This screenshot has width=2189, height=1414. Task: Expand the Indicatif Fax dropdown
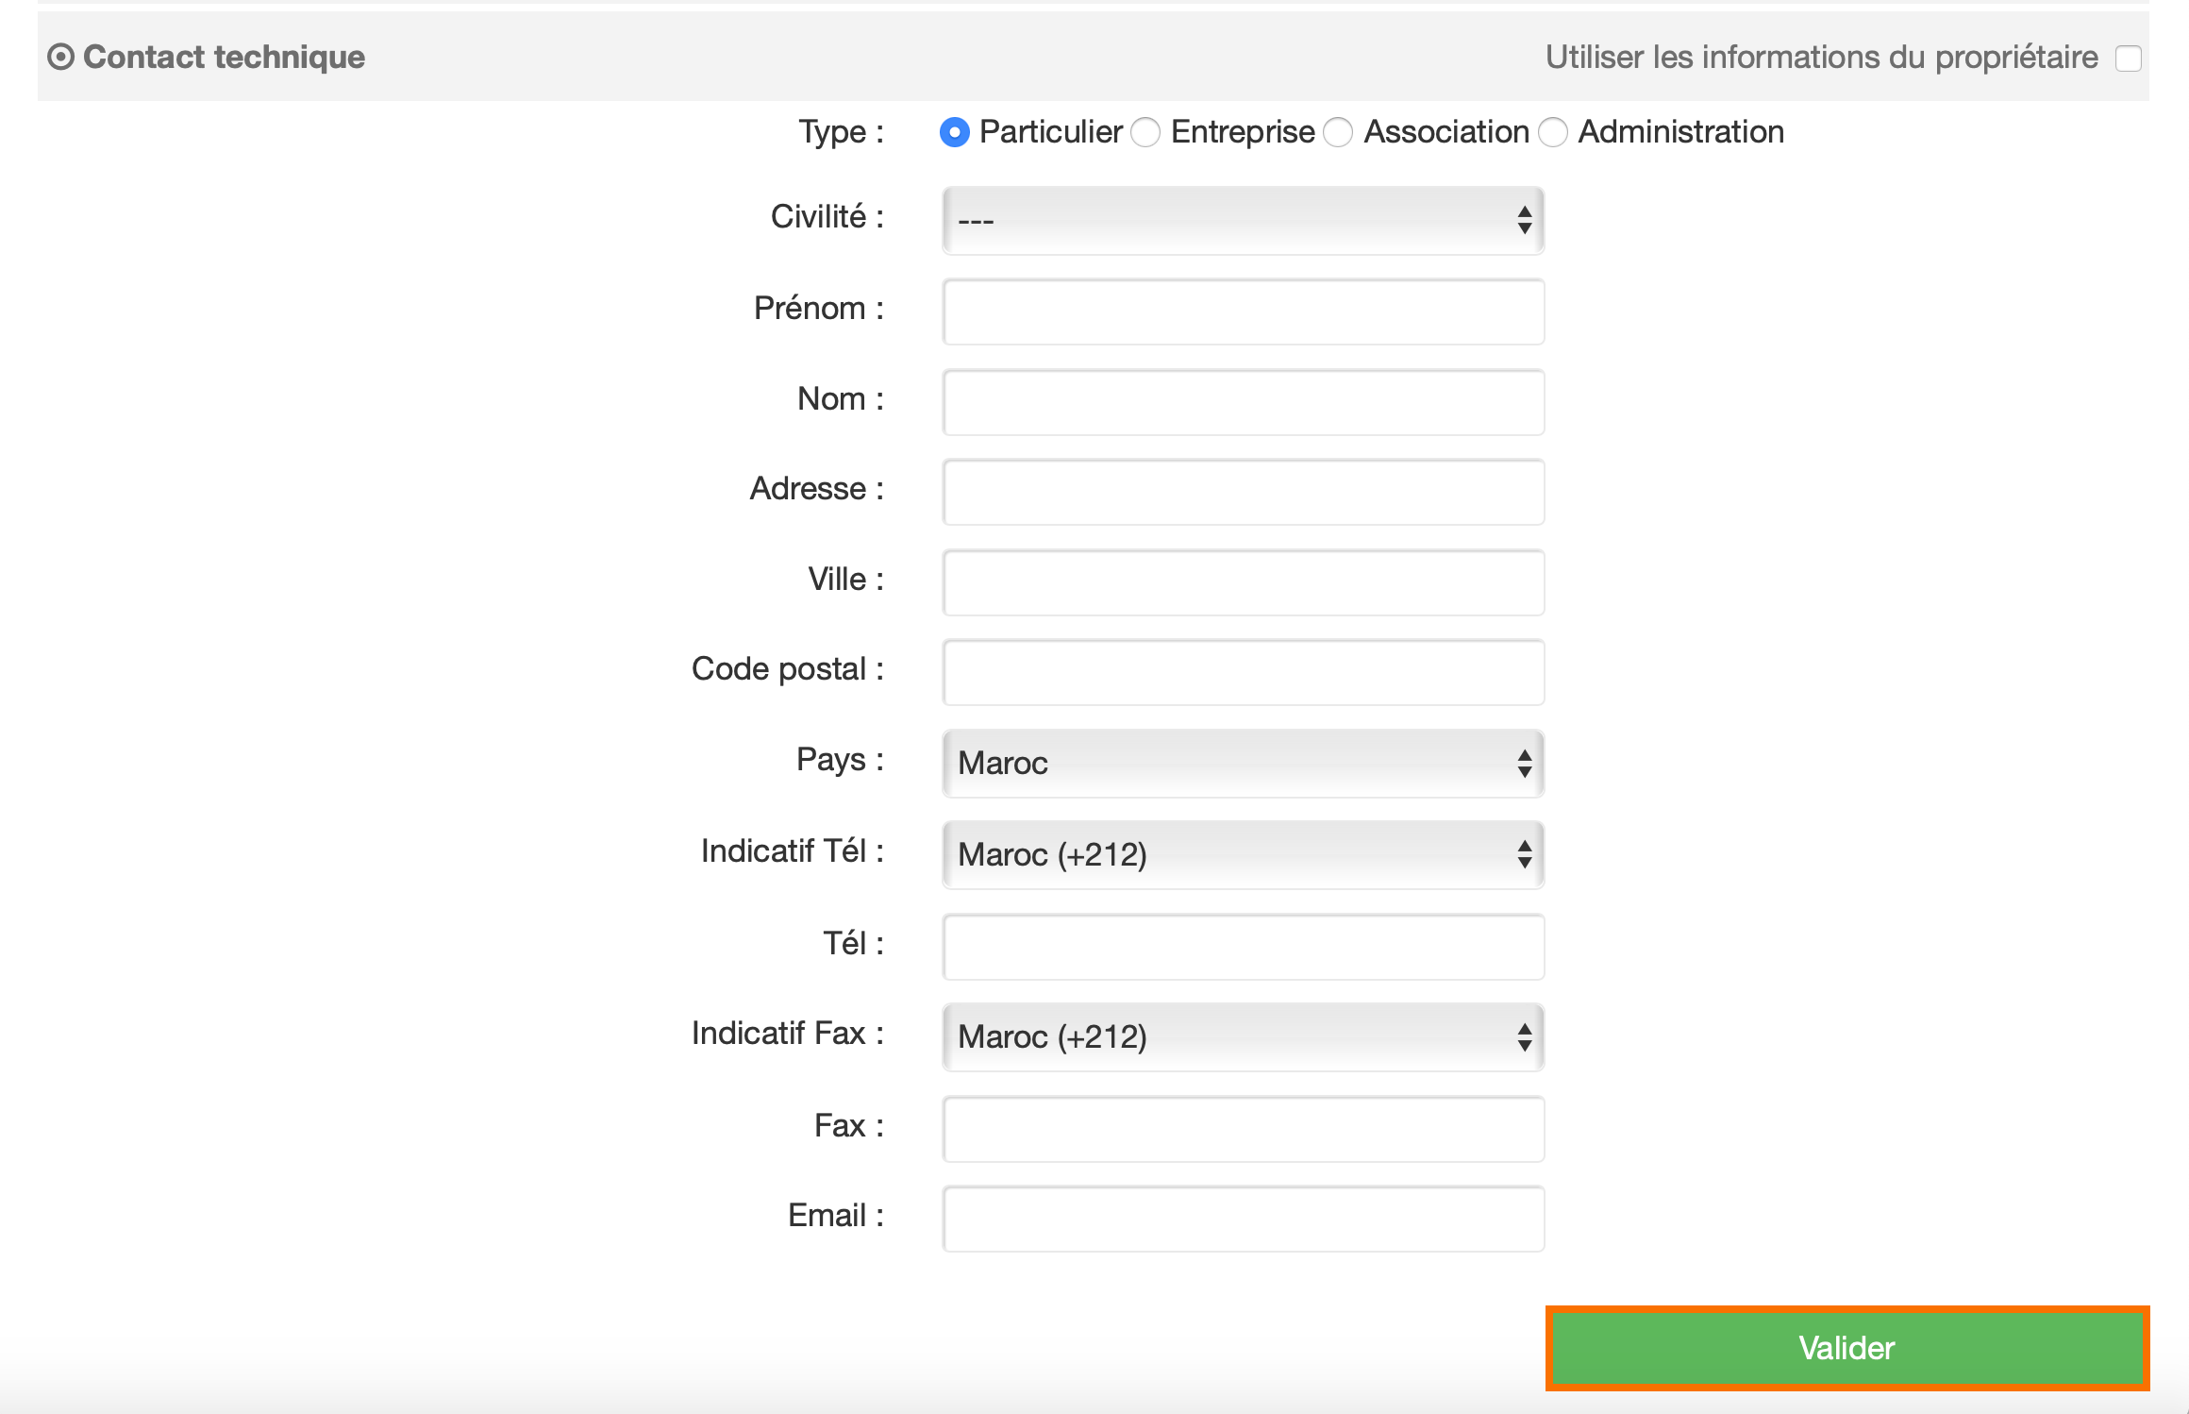point(1243,1036)
